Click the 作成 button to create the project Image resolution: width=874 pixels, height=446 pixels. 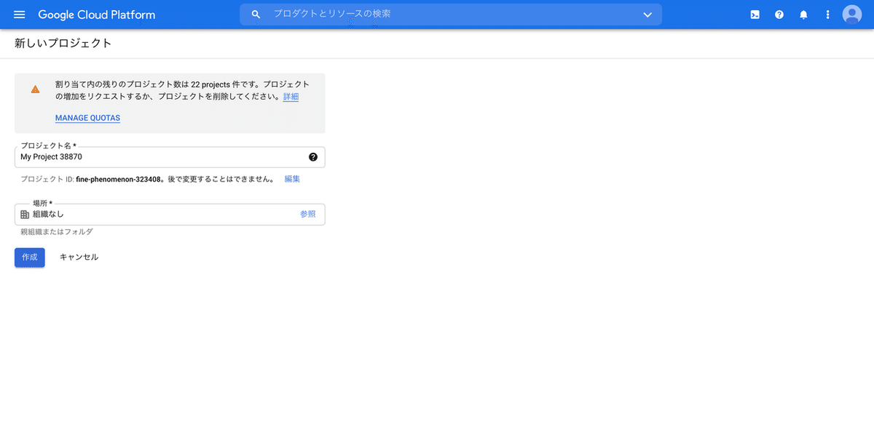click(29, 257)
